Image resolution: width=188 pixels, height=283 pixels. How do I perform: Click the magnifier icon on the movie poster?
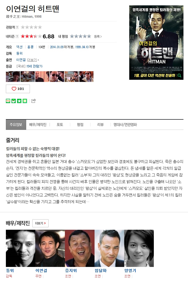point(179,76)
